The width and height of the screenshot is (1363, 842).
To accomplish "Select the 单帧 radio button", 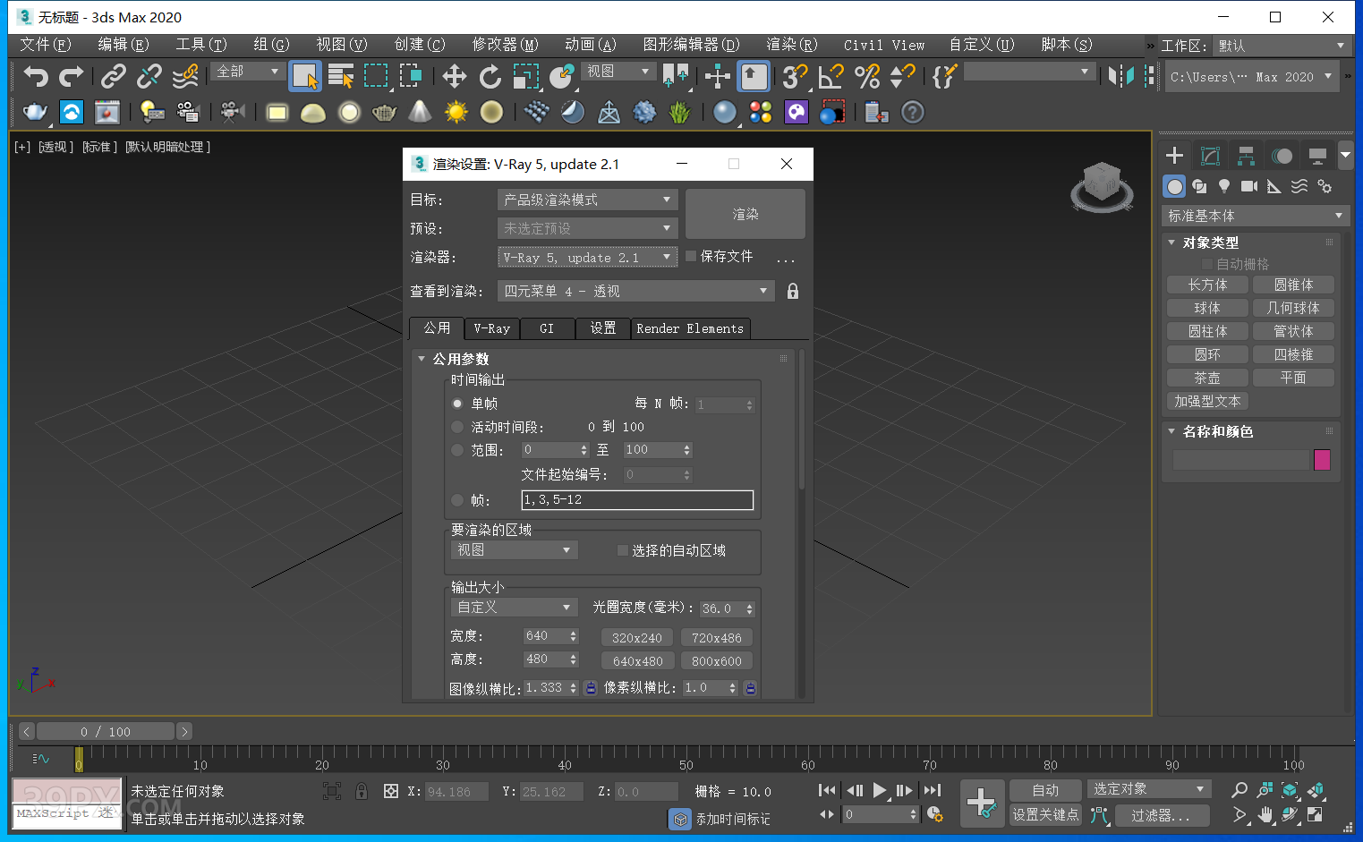I will (457, 404).
